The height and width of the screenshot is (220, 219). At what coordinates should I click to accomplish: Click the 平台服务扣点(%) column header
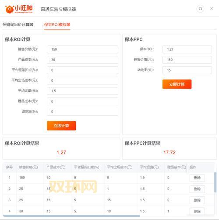coord(87,167)
